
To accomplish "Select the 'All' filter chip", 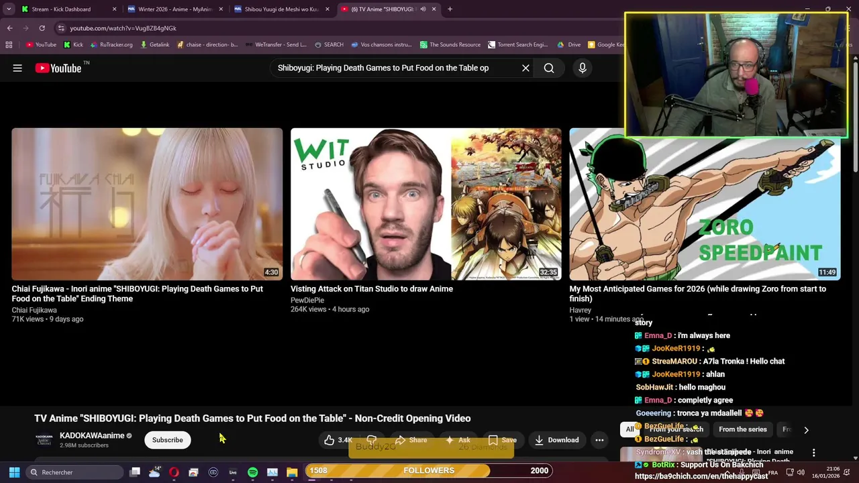I will tap(630, 429).
